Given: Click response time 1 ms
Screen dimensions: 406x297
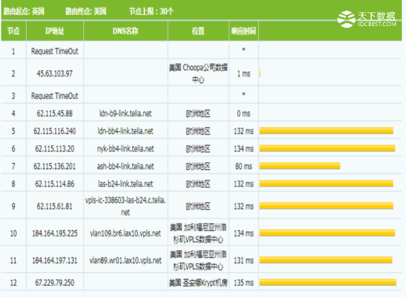Looking at the screenshot, I should click(243, 74).
